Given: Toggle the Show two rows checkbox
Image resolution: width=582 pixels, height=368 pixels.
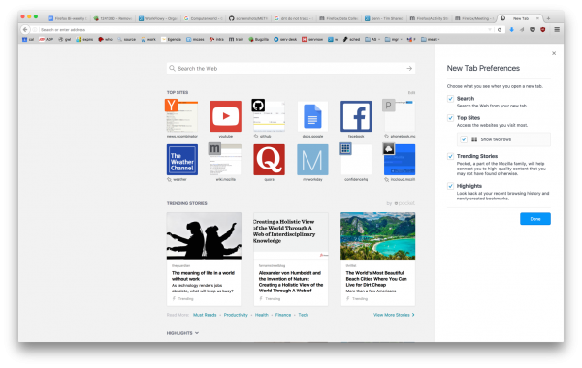Looking at the screenshot, I should tap(464, 139).
